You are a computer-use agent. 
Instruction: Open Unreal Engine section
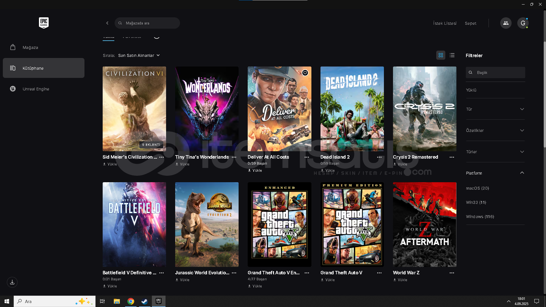point(44,89)
